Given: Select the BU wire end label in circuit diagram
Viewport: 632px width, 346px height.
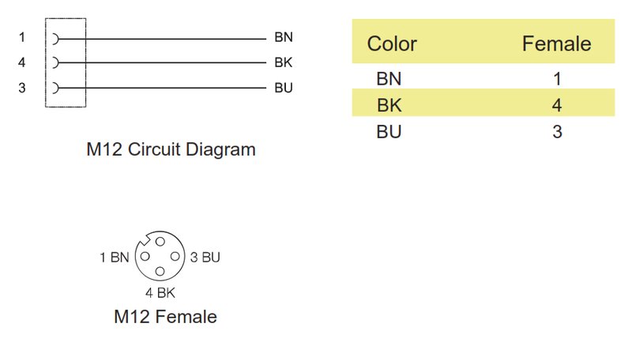Looking at the screenshot, I should 284,88.
